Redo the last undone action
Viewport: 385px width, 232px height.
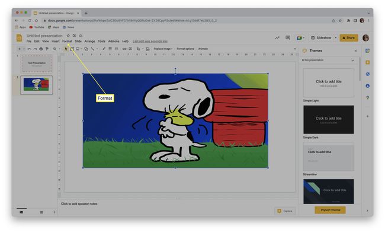(35, 49)
